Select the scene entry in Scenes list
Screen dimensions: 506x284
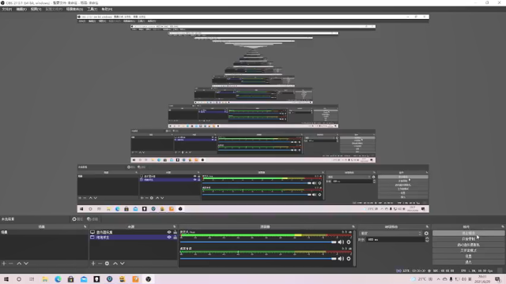(44, 232)
